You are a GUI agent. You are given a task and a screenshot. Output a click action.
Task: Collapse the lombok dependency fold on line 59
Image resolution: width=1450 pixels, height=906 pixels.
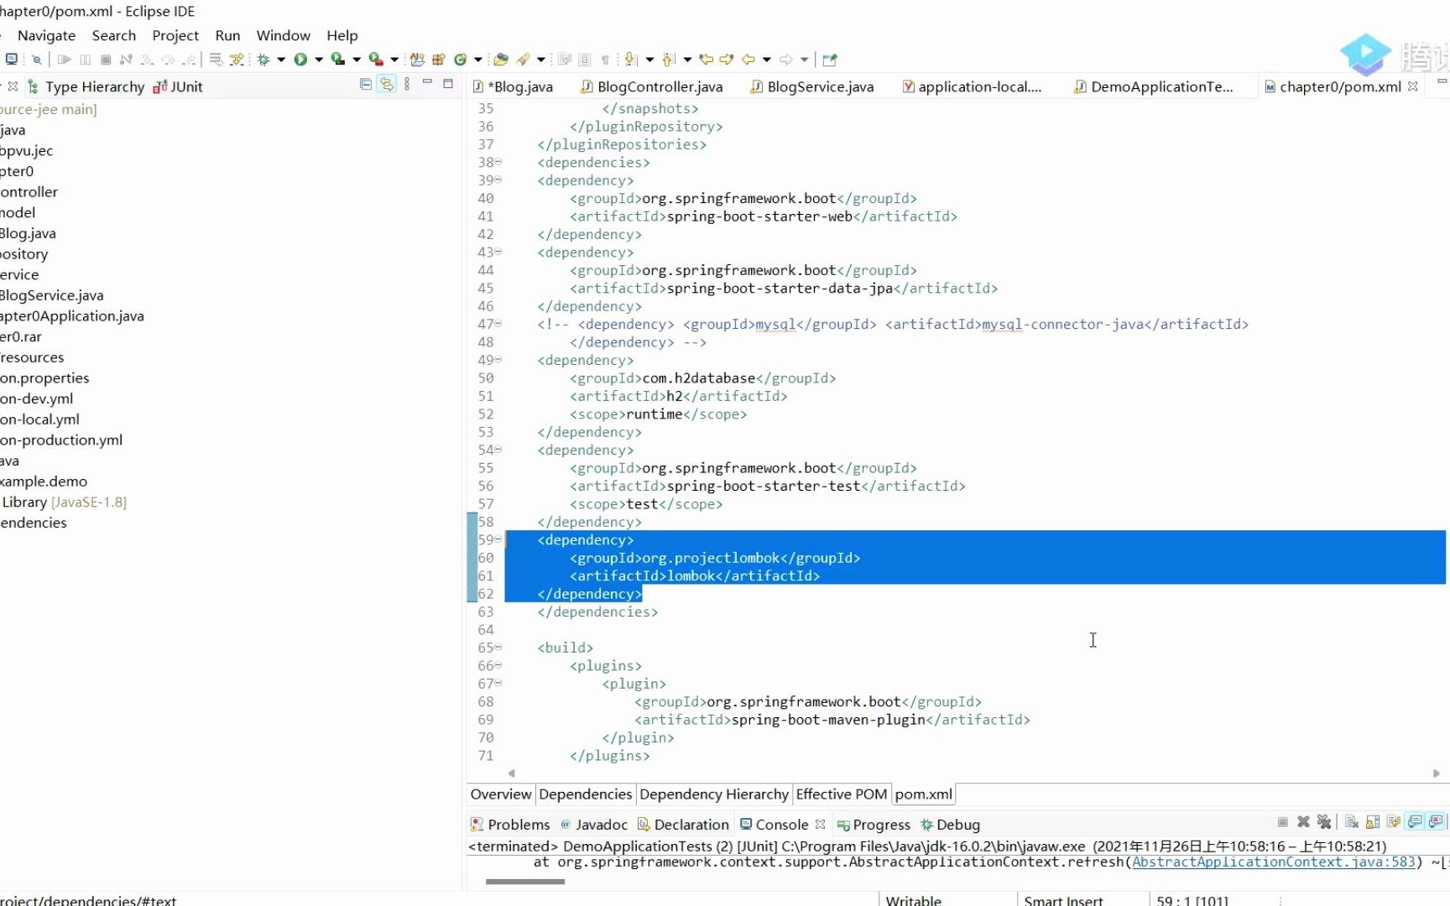(498, 539)
